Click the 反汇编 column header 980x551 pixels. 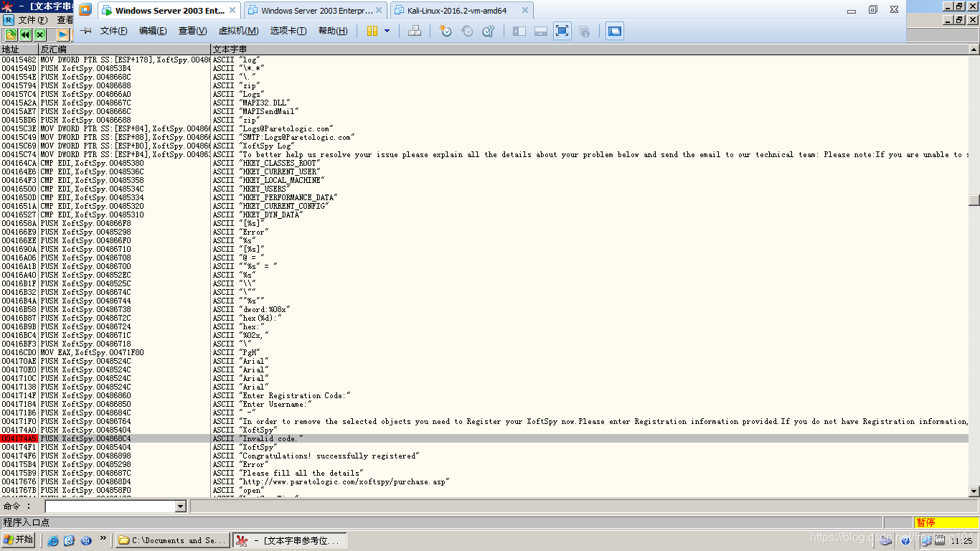(125, 50)
